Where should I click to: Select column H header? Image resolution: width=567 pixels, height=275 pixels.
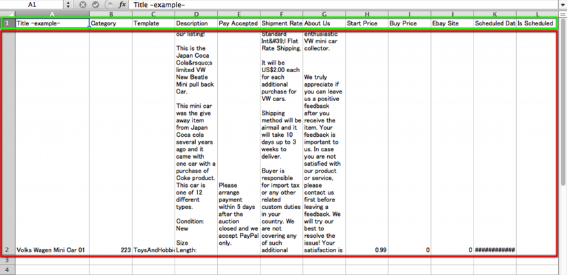(366, 14)
